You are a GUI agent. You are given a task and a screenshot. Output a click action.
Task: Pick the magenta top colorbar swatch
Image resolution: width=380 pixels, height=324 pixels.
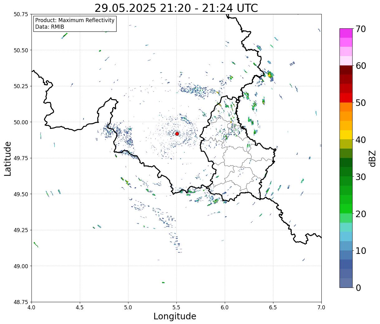tap(346, 33)
